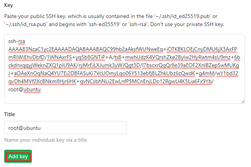The image size is (251, 167).
Task: Click inside the Key textarea
Action: [125, 69]
